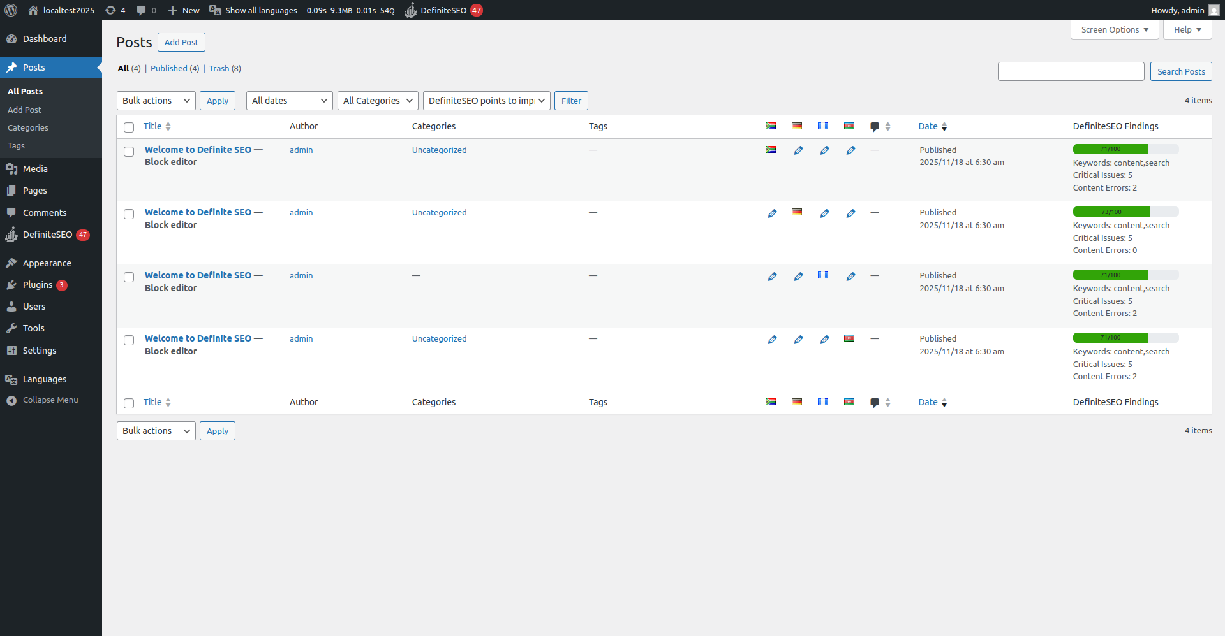Click the Add Post button
The height and width of the screenshot is (636, 1225).
click(x=181, y=42)
